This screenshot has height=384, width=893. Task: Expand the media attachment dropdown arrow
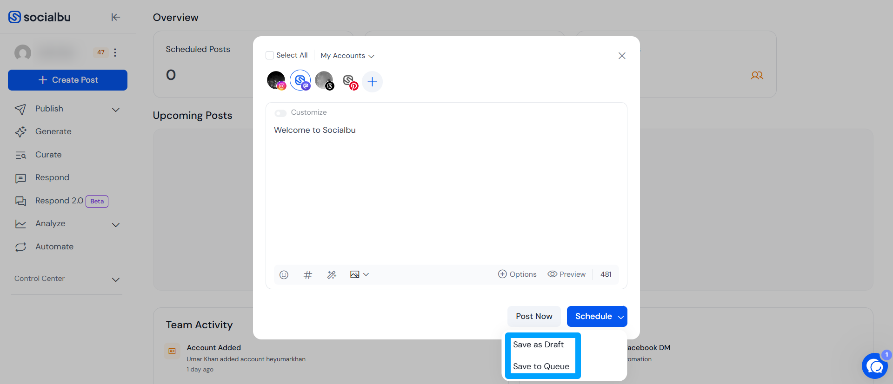(366, 274)
